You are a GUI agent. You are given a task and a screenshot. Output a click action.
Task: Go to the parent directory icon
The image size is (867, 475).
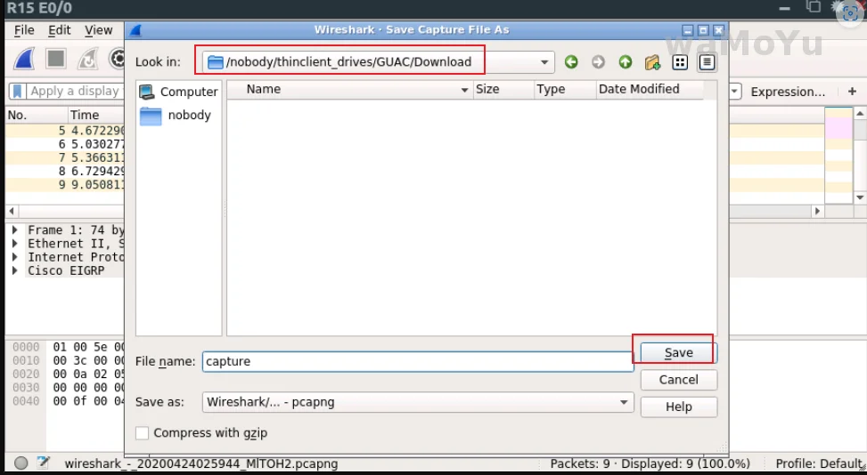click(626, 62)
